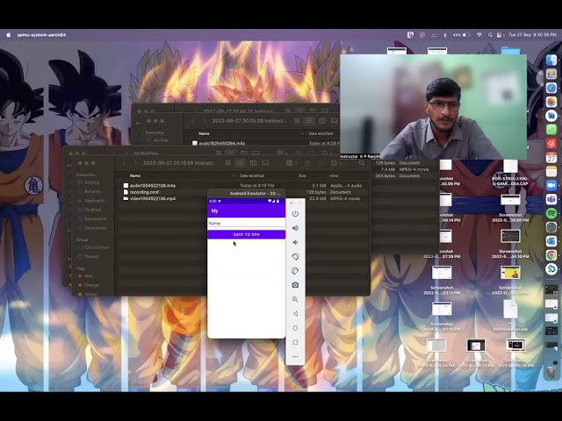Image resolution: width=562 pixels, height=421 pixels.
Task: Go back in front Finder window
Action: click(x=124, y=163)
